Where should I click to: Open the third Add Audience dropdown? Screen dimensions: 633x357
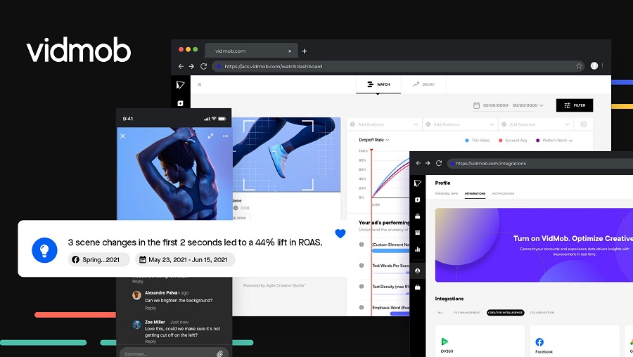pyautogui.click(x=536, y=124)
